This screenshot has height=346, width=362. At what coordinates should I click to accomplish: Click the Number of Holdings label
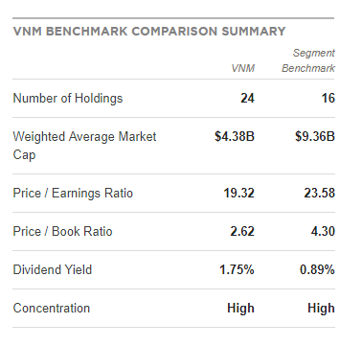(68, 98)
